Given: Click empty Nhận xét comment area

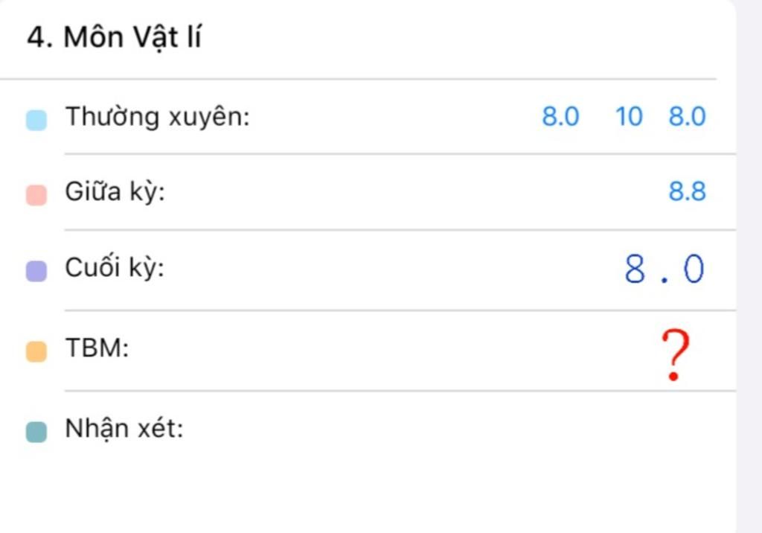Looking at the screenshot, I should [x=457, y=429].
